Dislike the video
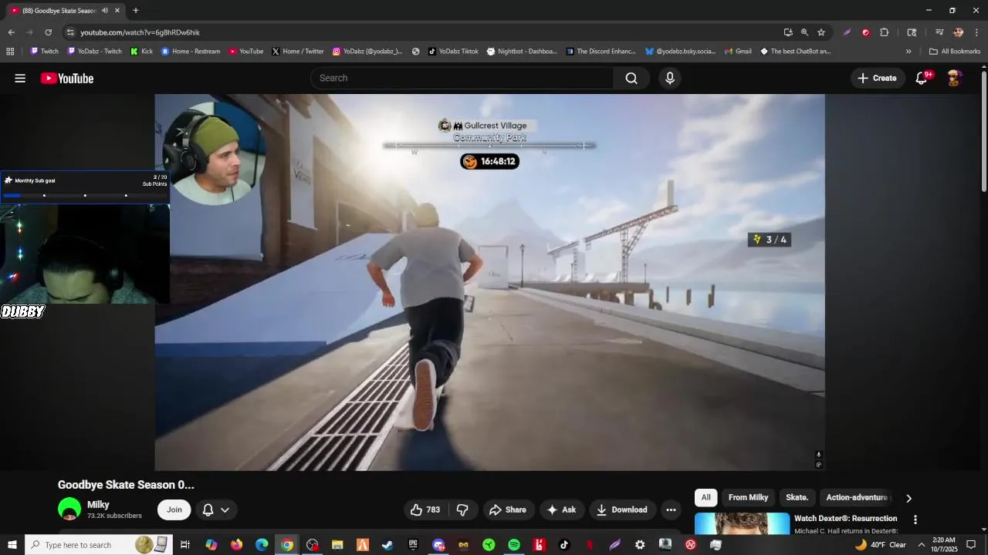This screenshot has height=555, width=988. (x=462, y=510)
